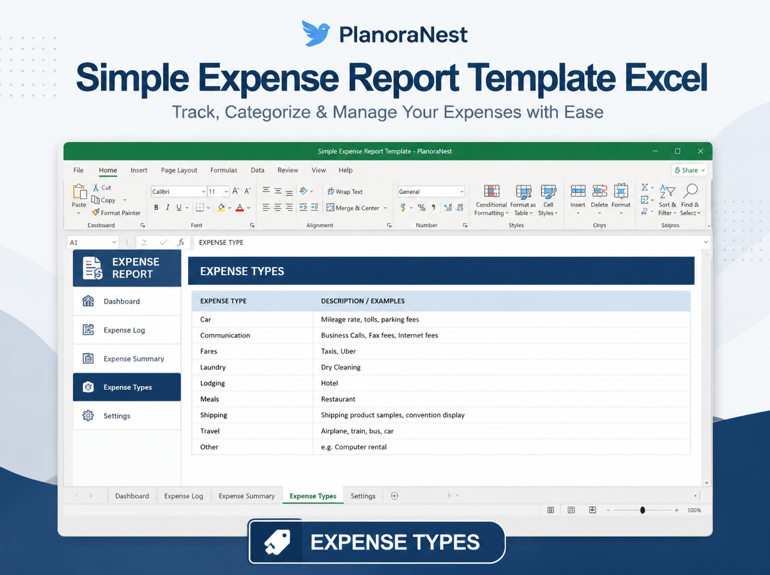
Task: Click the Copy icon
Action: coord(96,200)
